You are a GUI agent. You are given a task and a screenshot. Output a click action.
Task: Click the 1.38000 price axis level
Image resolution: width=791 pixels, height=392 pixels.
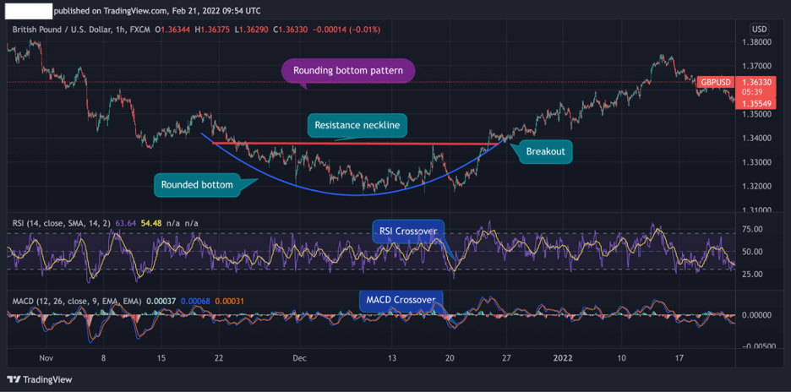[758, 42]
